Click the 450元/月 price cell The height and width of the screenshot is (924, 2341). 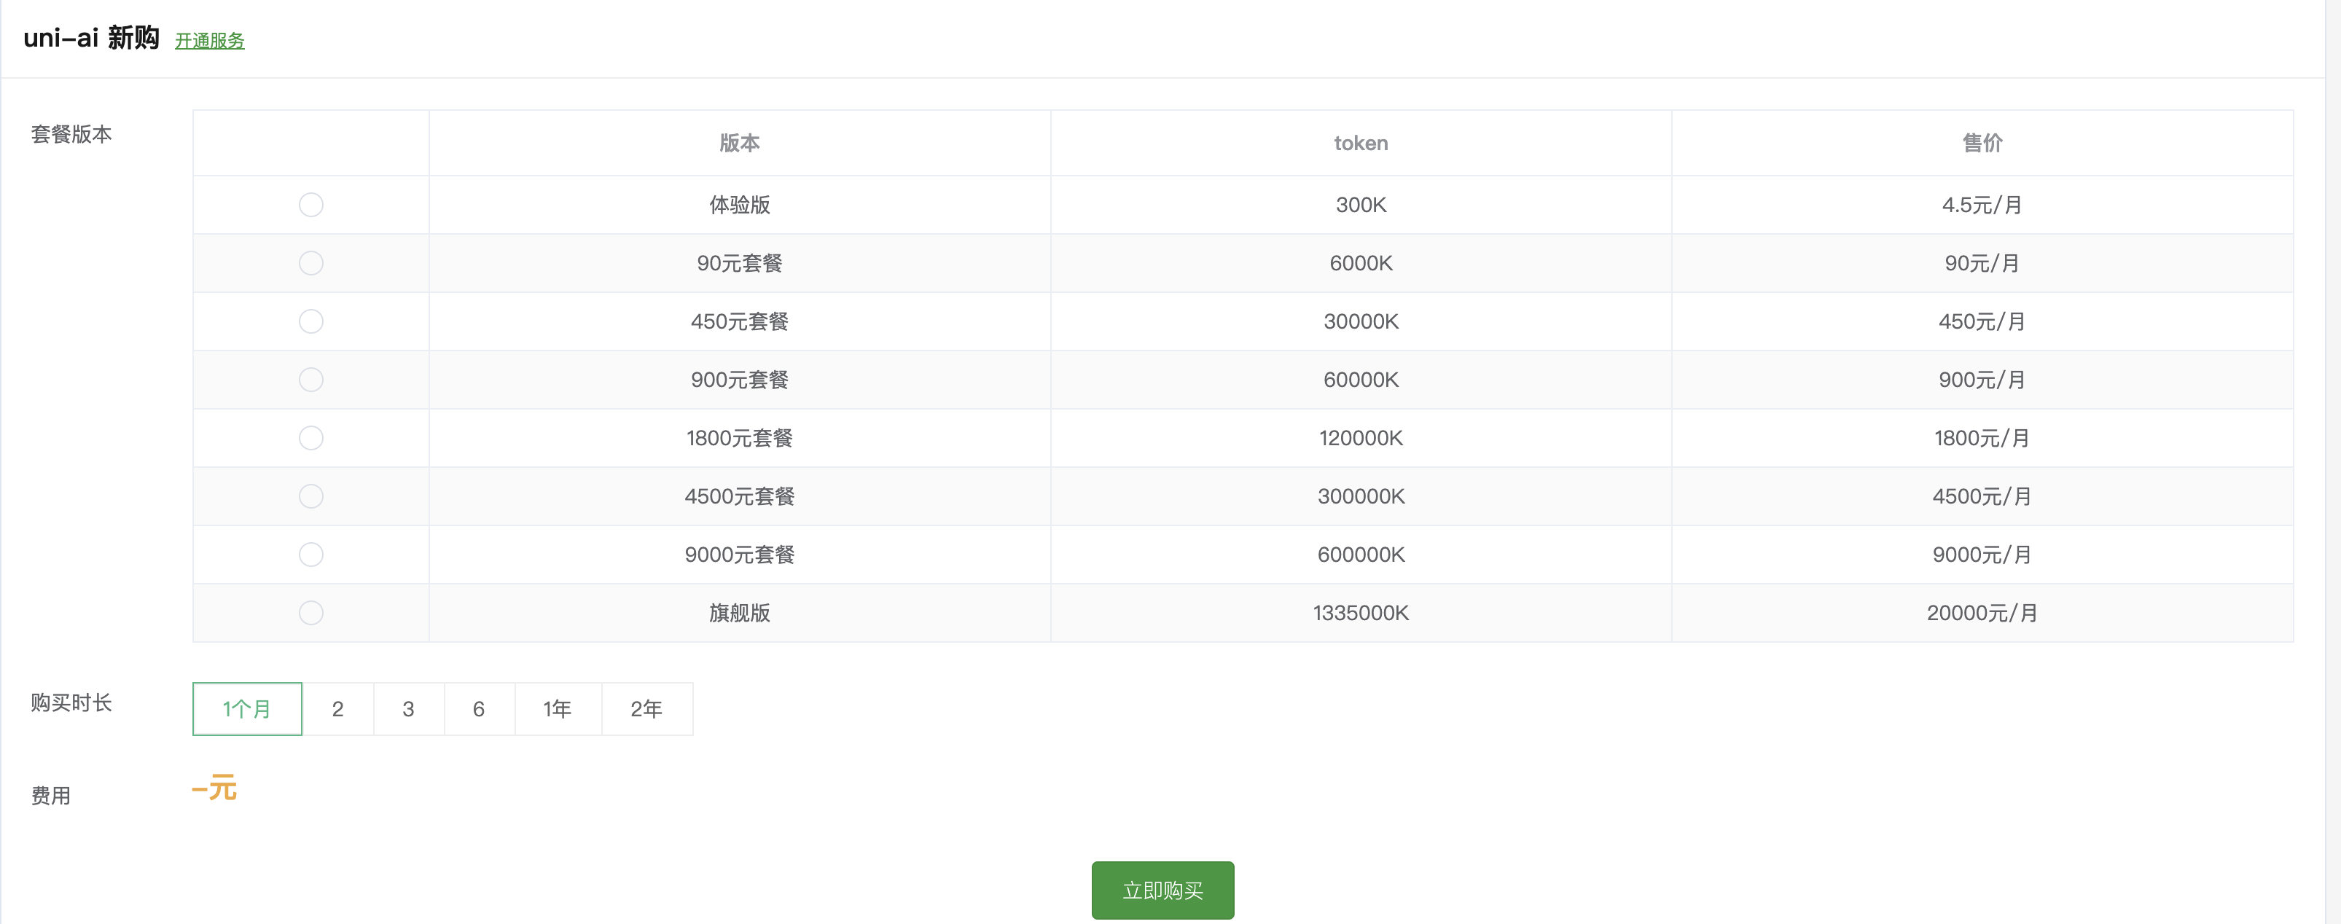1982,321
